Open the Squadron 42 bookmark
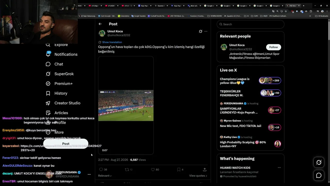 pyautogui.click(x=233, y=16)
